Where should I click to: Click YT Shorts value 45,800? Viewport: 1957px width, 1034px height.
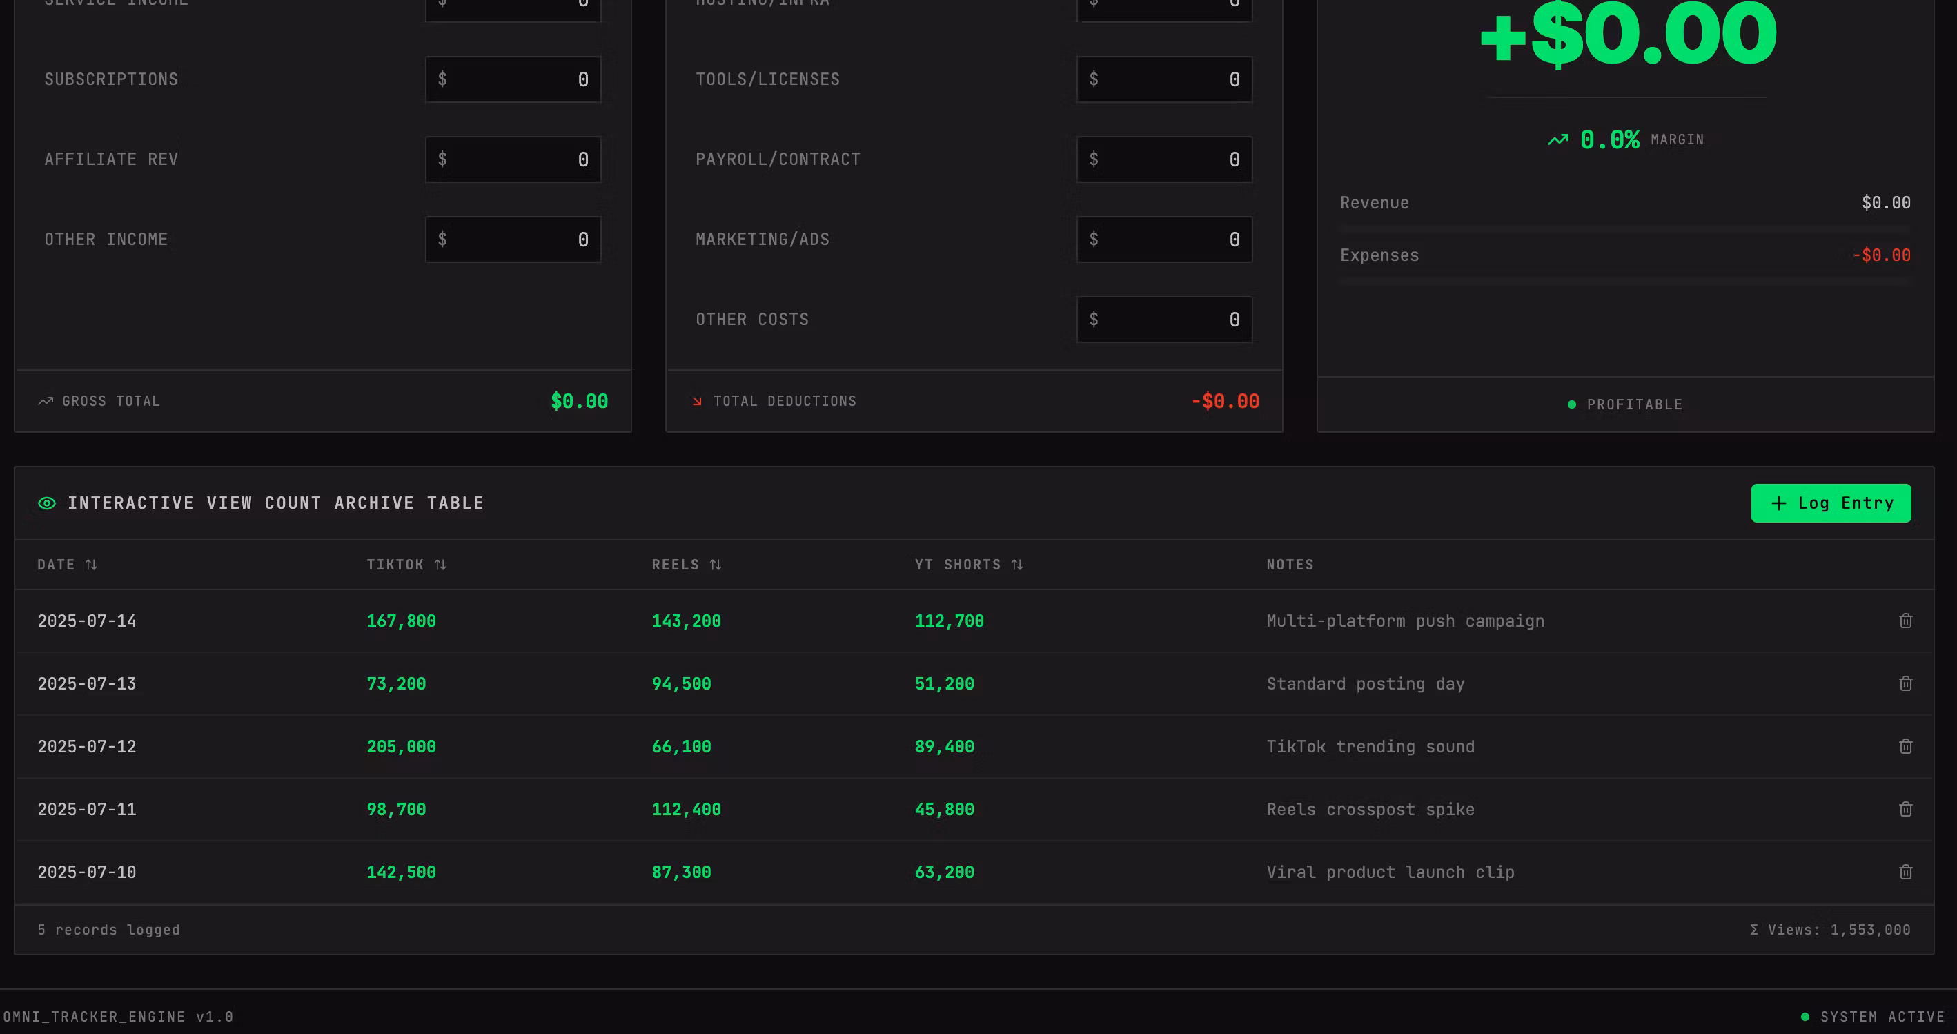tap(944, 809)
